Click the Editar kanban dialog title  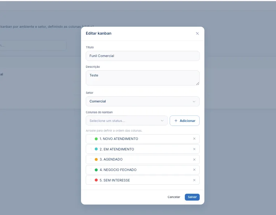98,33
